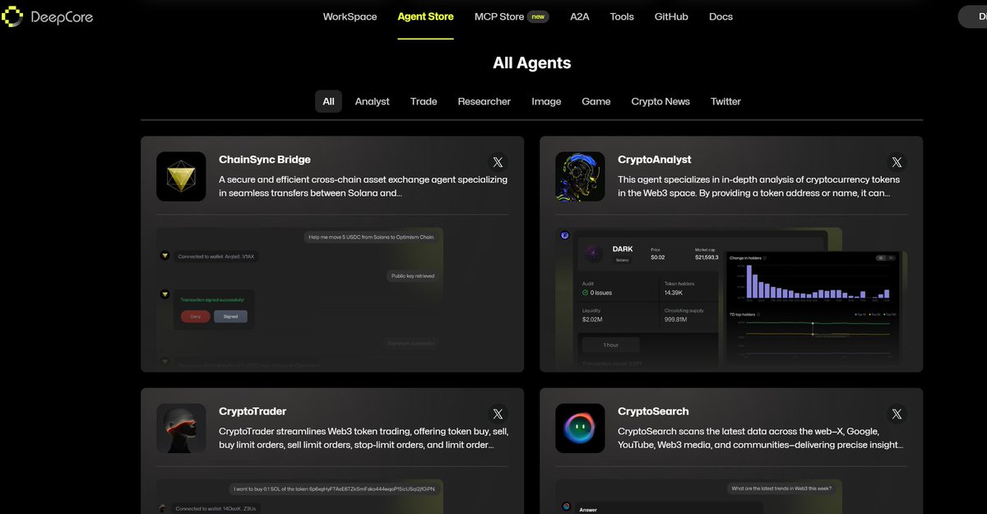Screen dimensions: 987x514
Task: Filter agents by Twitter
Action: point(725,101)
